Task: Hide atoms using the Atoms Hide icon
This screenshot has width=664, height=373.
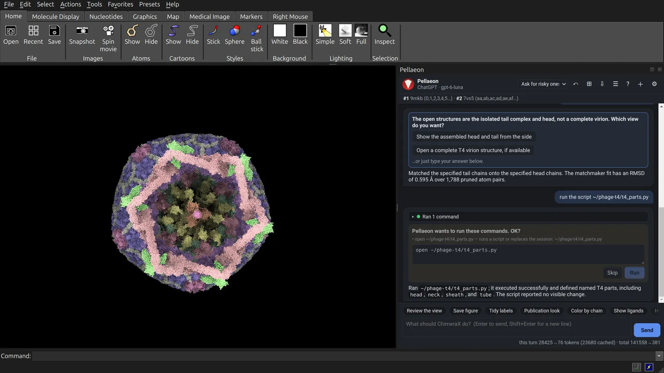Action: pos(151,35)
